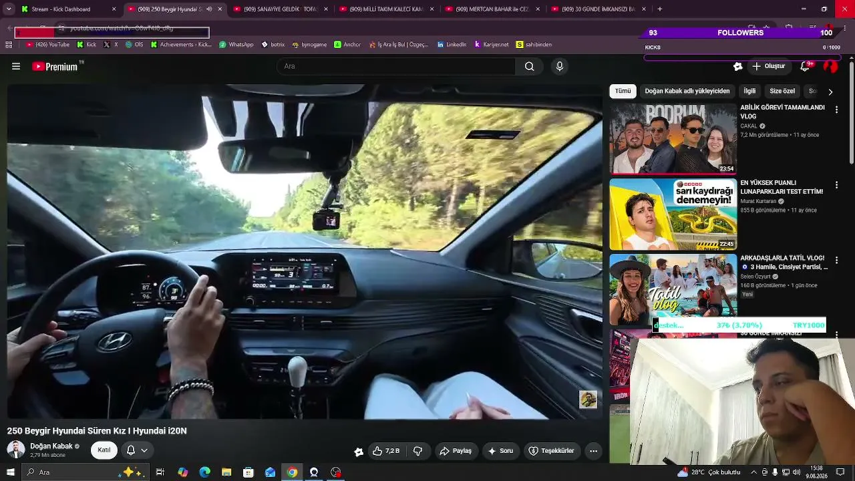The width and height of the screenshot is (855, 481).
Task: Open the browser apps grid shortcut
Action: 9,45
